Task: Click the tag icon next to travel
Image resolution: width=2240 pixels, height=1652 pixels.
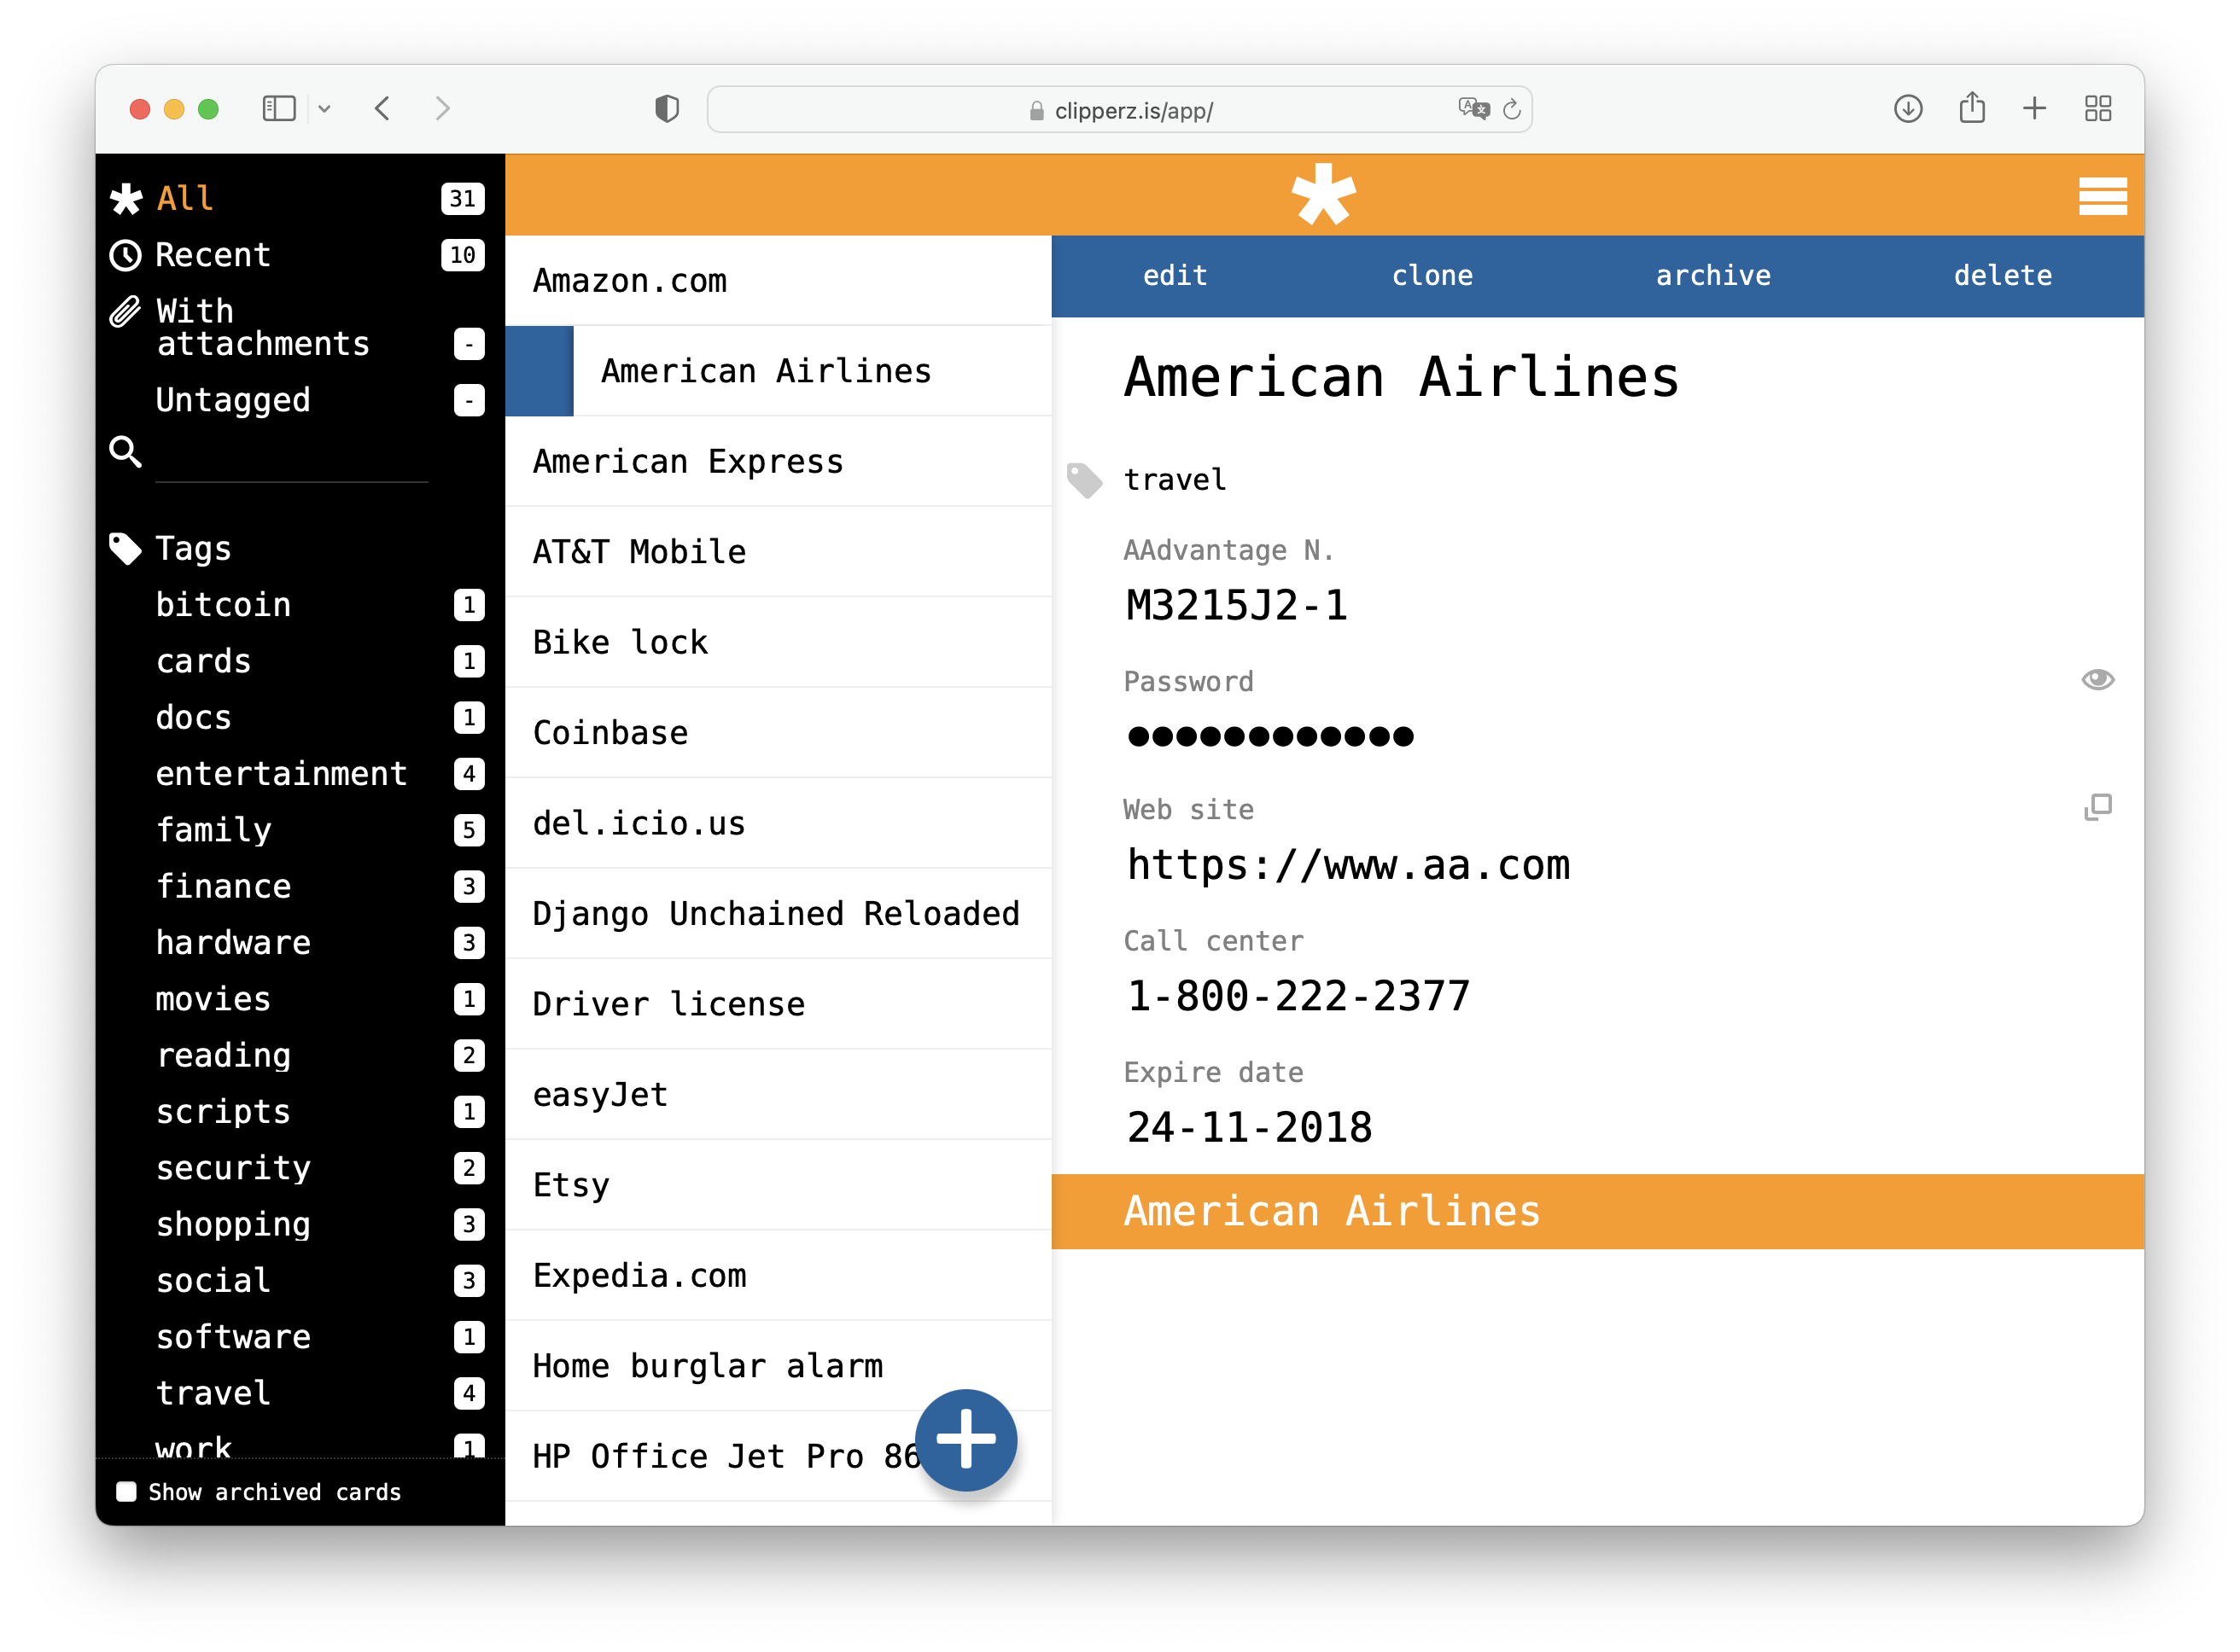Action: tap(1083, 480)
